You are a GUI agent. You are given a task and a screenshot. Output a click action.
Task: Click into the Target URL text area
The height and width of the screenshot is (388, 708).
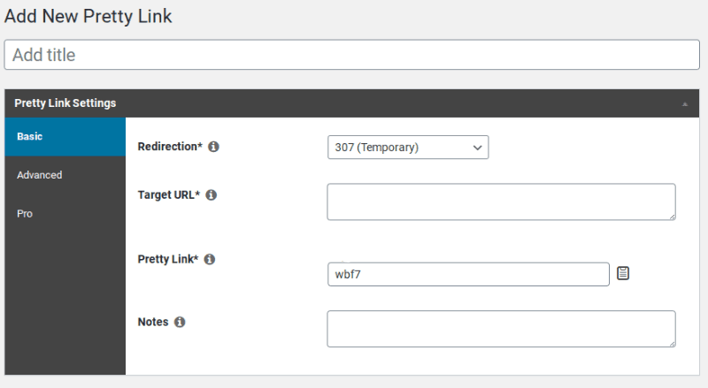[500, 202]
